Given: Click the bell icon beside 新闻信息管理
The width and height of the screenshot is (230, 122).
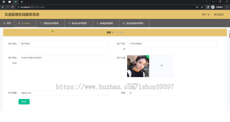Looking at the screenshot, I should point(98,23).
